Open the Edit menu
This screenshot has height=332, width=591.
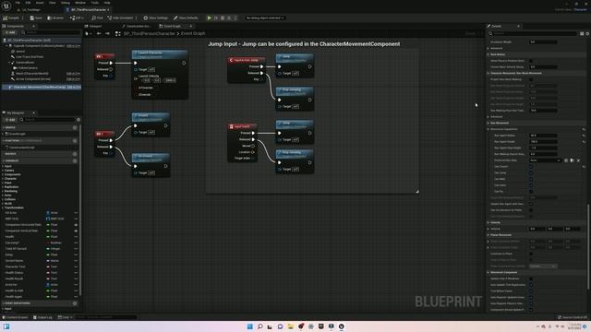[28, 3]
